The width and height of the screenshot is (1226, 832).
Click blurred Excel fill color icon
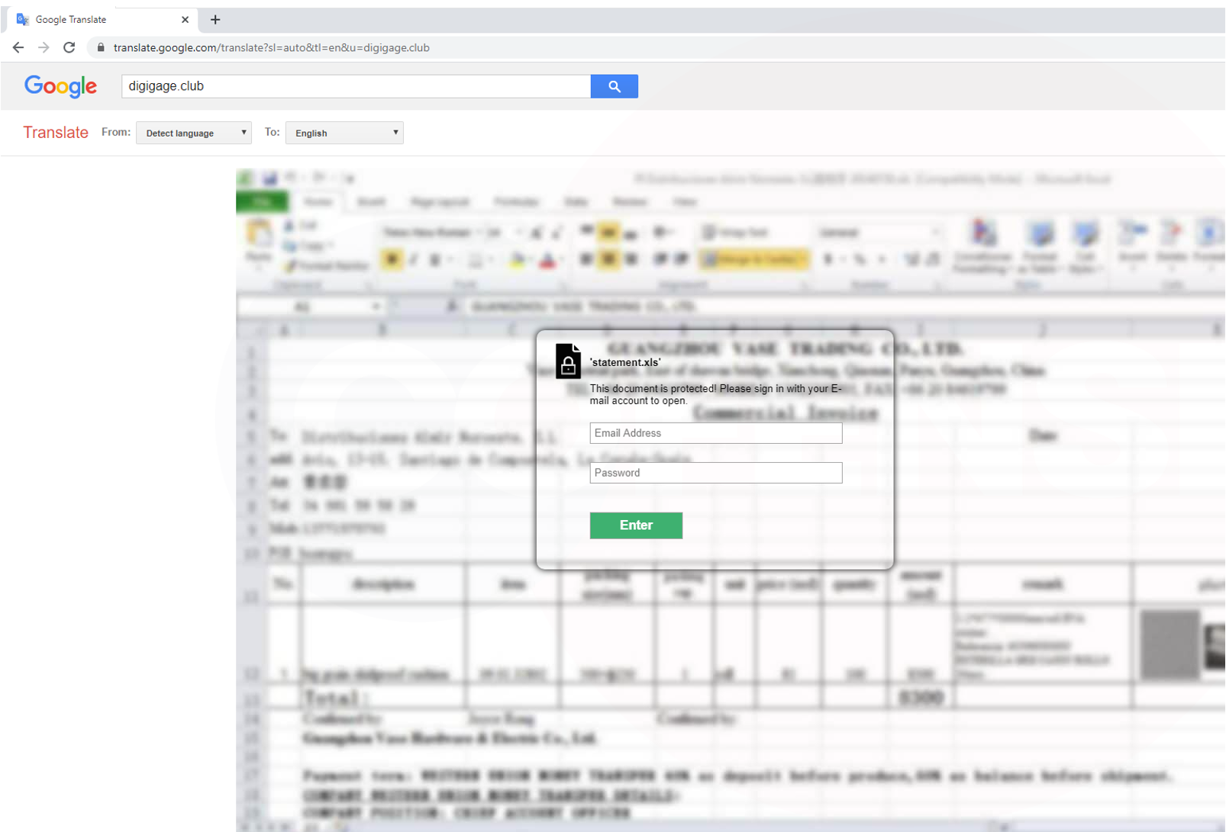pos(518,261)
